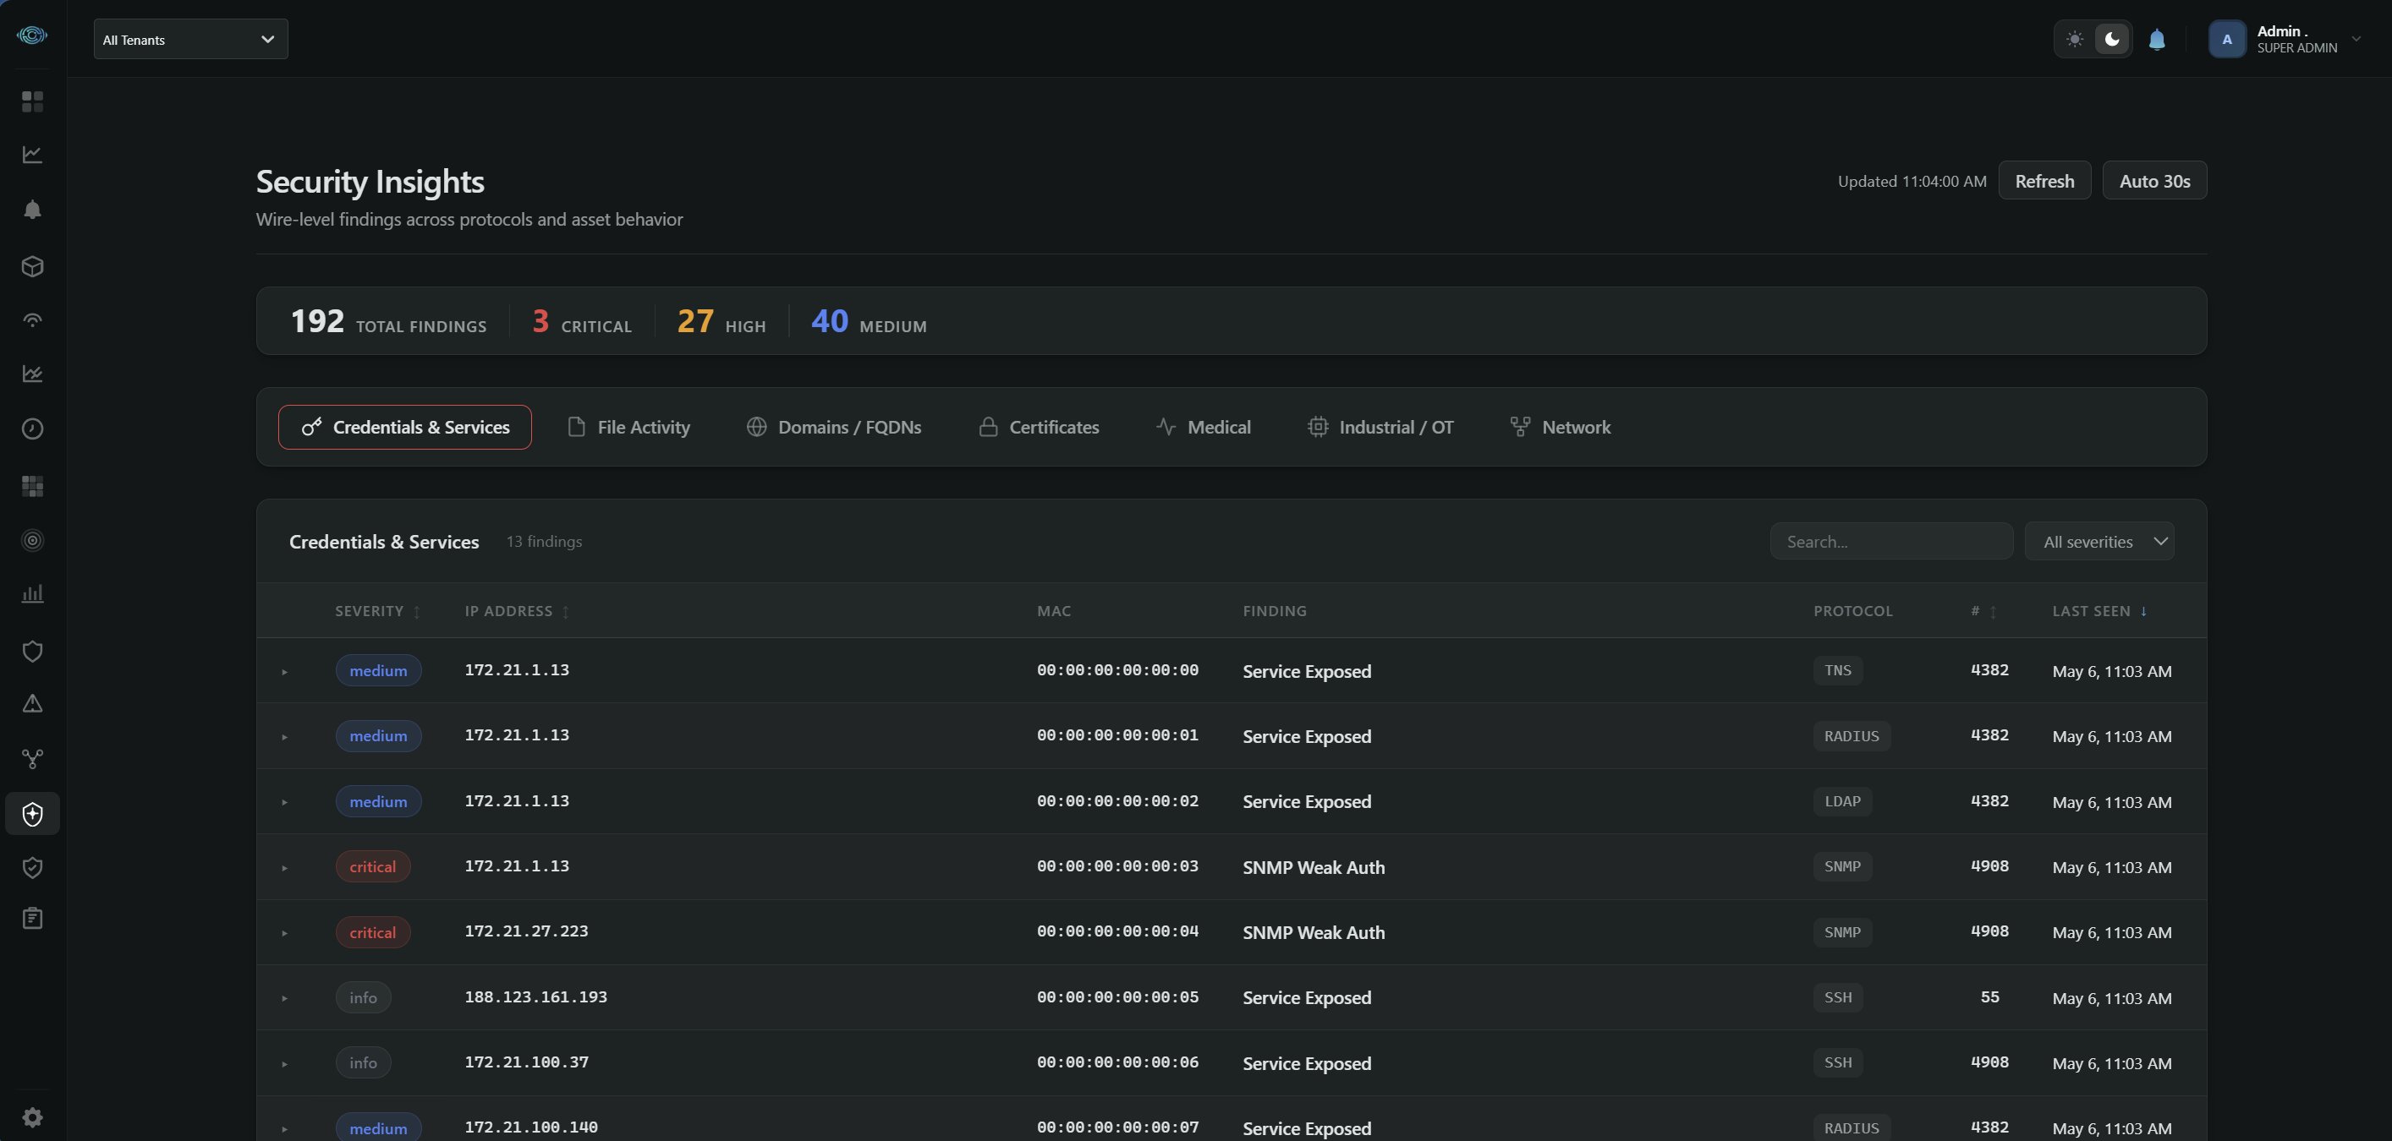
Task: Open settings gear at sidebar bottom
Action: pyautogui.click(x=32, y=1116)
